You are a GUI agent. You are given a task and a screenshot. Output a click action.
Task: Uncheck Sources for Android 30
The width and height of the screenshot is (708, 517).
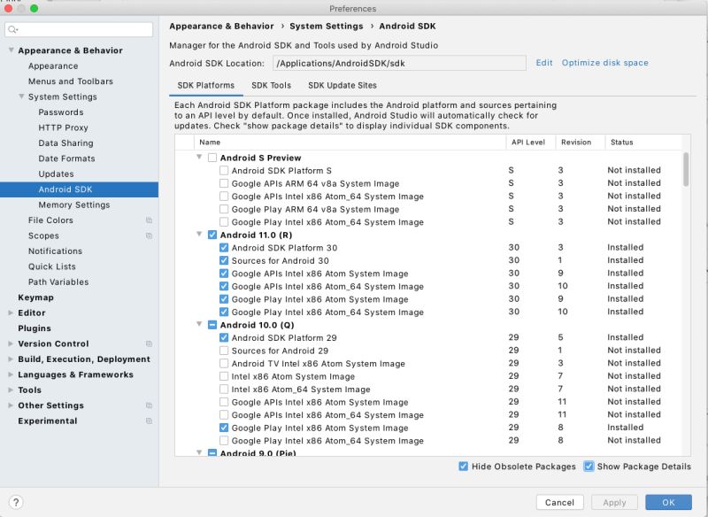point(224,260)
